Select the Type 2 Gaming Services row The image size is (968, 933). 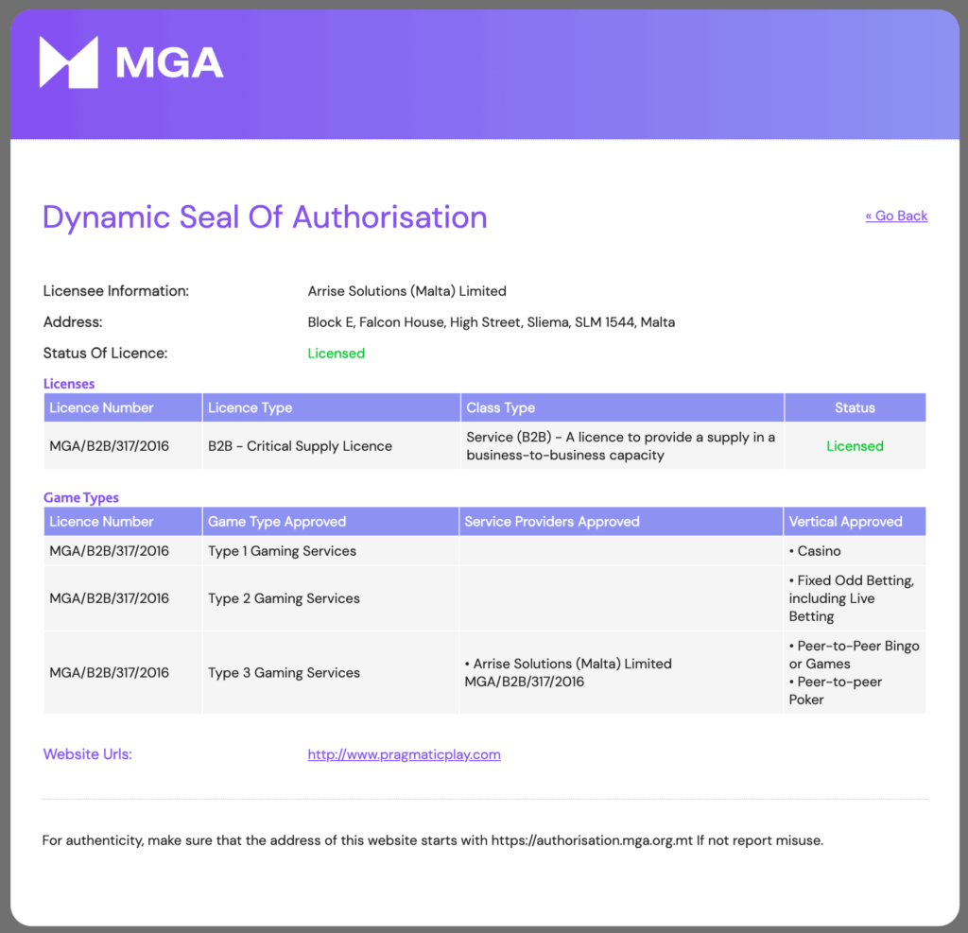click(284, 598)
